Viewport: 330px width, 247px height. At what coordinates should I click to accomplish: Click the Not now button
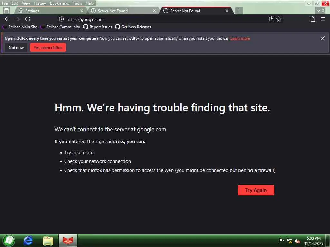pos(16,48)
